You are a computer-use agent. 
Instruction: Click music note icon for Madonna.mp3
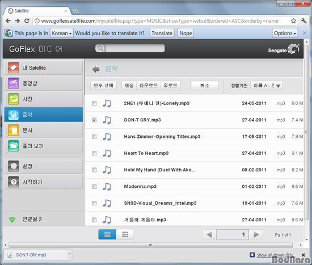107,187
